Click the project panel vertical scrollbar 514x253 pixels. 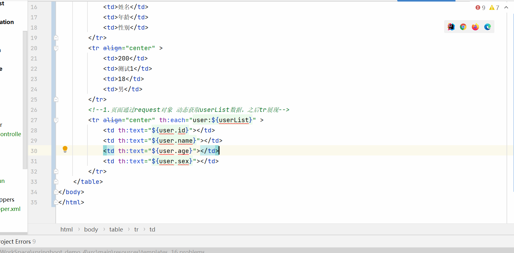[25, 100]
